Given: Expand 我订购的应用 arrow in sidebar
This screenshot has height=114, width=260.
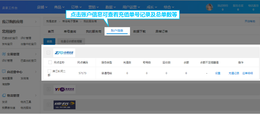Looking at the screenshot, I should (x=36, y=22).
